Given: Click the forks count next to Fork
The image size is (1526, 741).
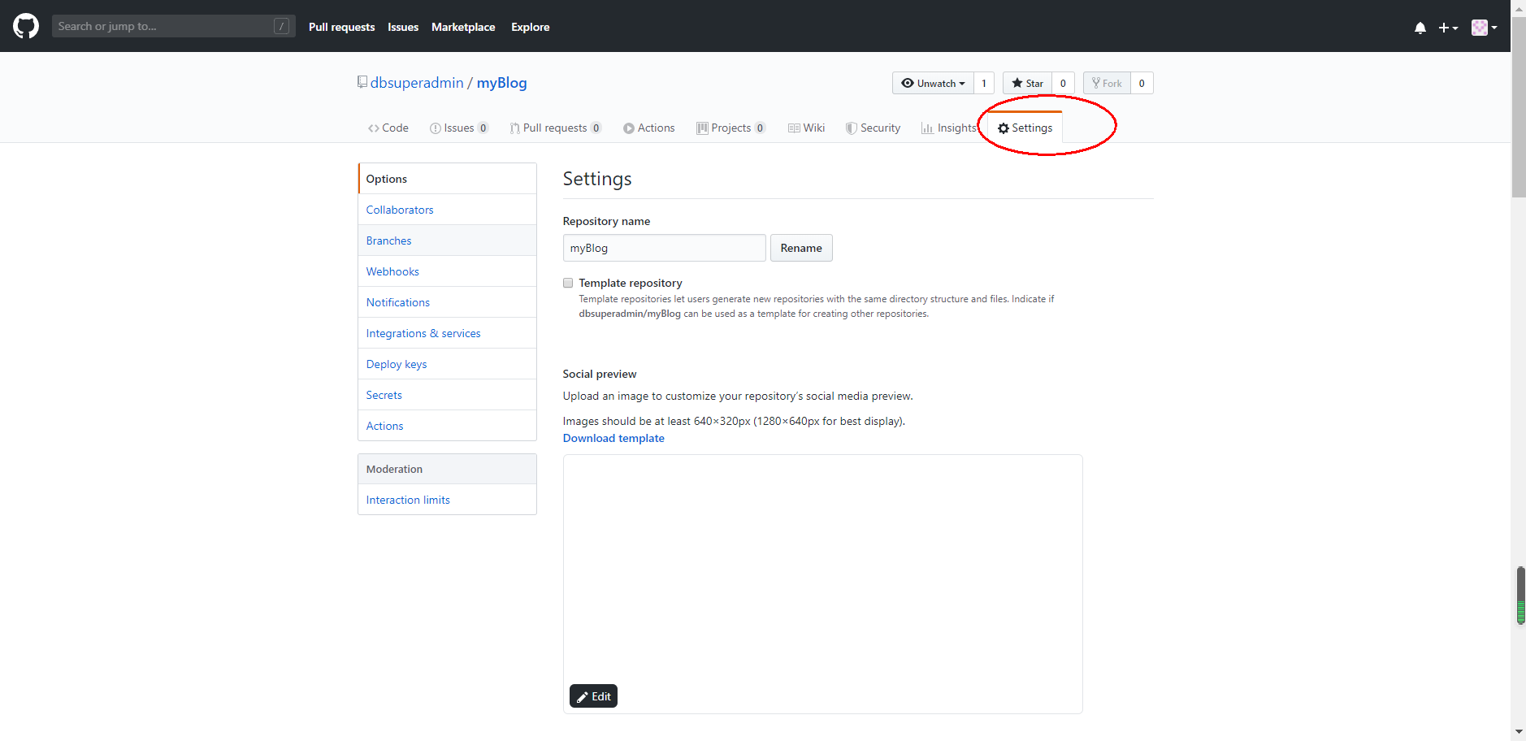Looking at the screenshot, I should coord(1142,83).
